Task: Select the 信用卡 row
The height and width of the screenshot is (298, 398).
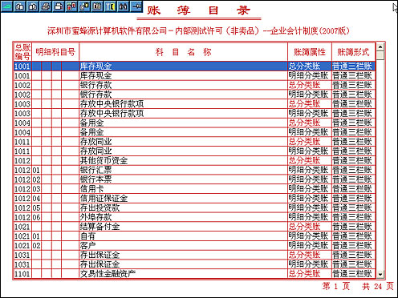Action: tap(194, 189)
